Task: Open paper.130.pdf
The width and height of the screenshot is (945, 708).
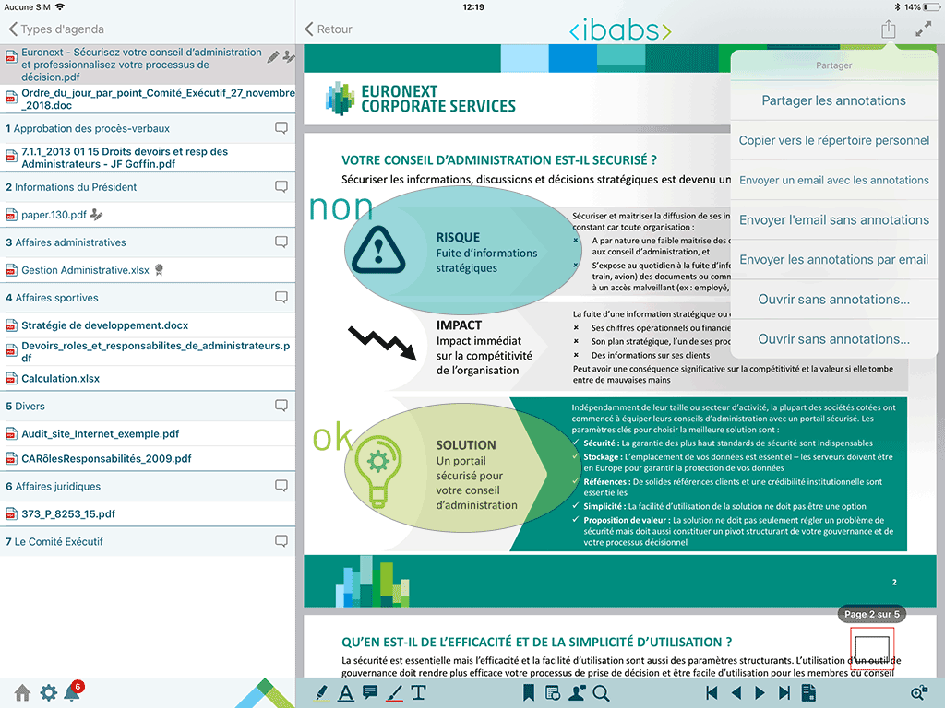Action: pos(148,214)
